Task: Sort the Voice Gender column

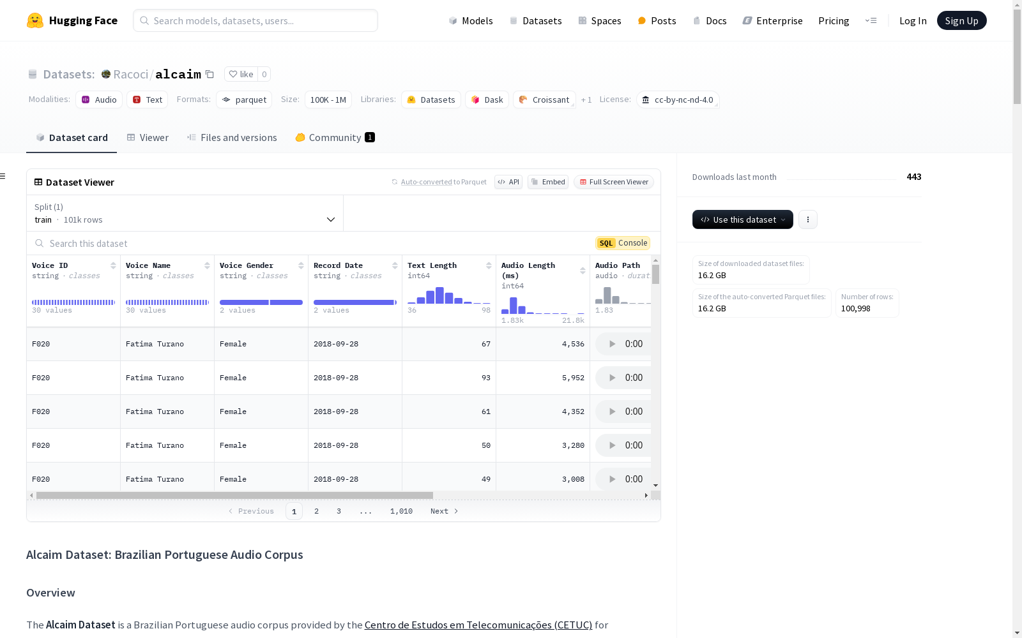Action: tap(301, 265)
